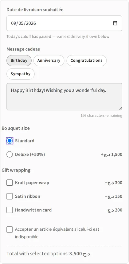Click the delivery date input field
The width and height of the screenshot is (129, 264).
coord(64,23)
